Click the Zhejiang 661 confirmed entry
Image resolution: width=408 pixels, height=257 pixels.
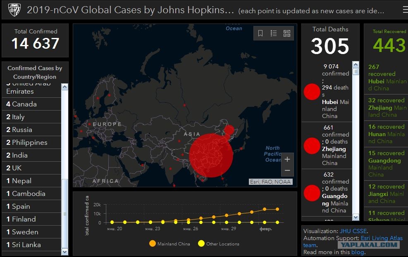tap(327, 145)
